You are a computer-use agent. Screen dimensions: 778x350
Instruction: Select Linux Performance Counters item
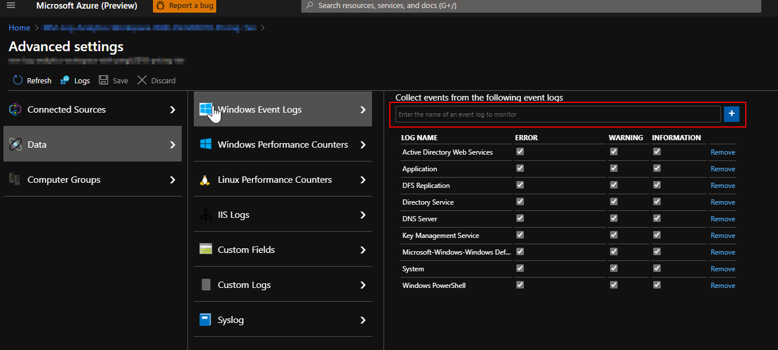tap(283, 179)
